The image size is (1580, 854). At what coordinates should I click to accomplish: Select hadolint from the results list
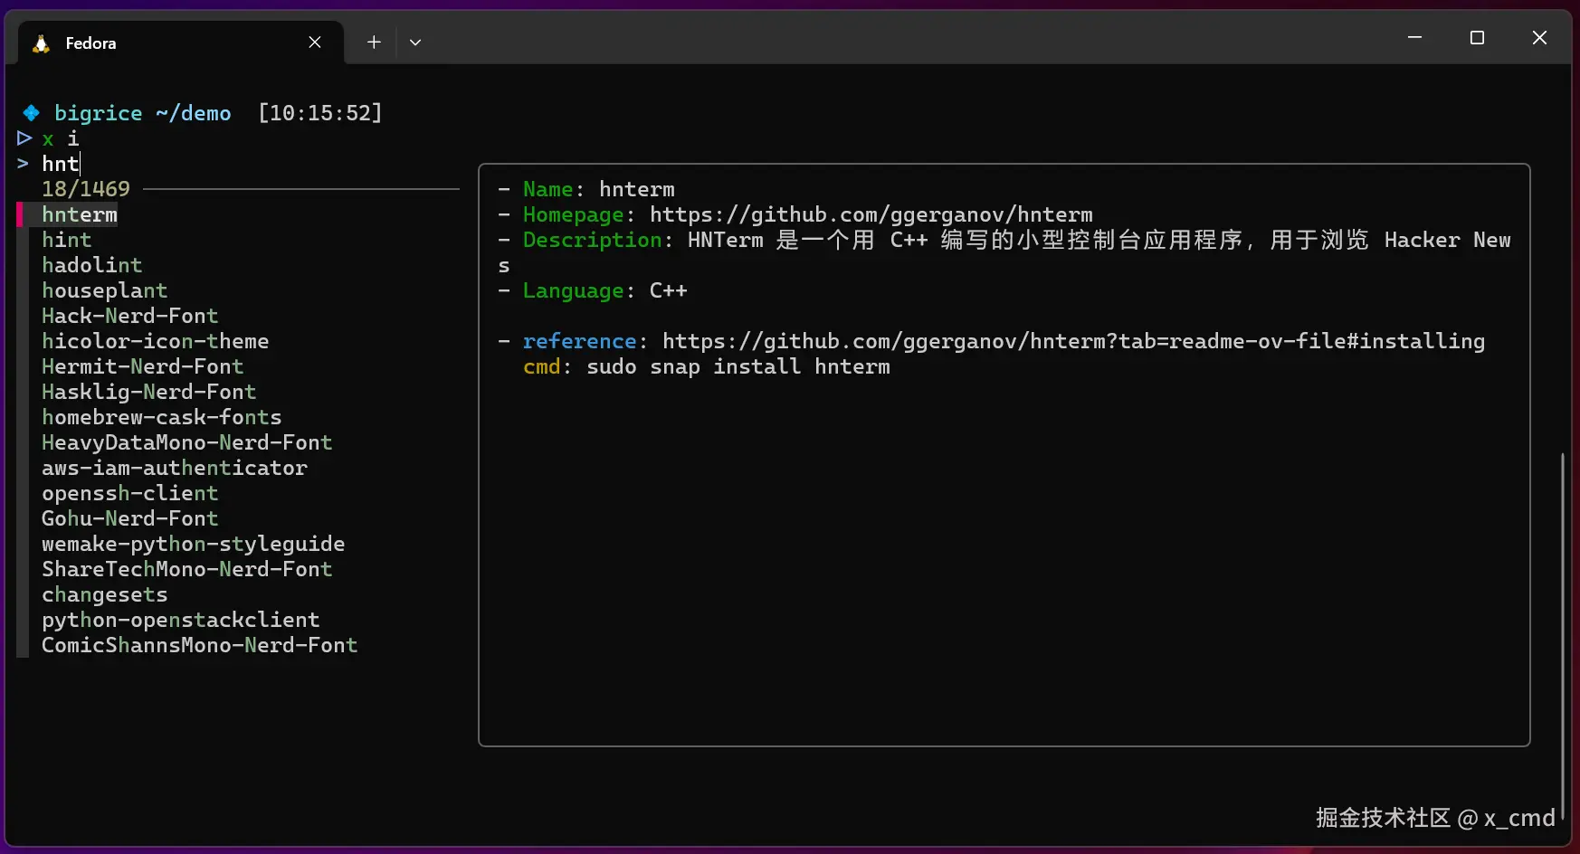91,265
